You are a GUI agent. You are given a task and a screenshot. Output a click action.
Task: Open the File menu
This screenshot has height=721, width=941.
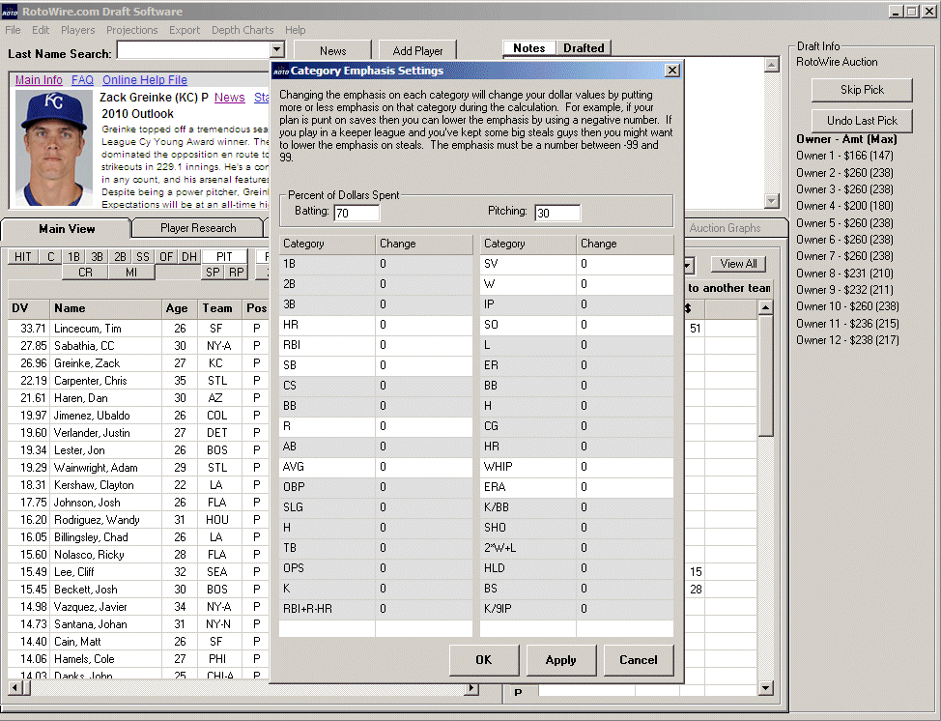13,30
